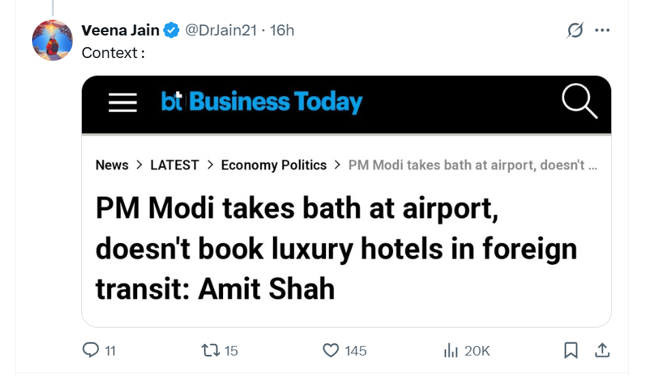Go to News breadcrumb

[112, 165]
